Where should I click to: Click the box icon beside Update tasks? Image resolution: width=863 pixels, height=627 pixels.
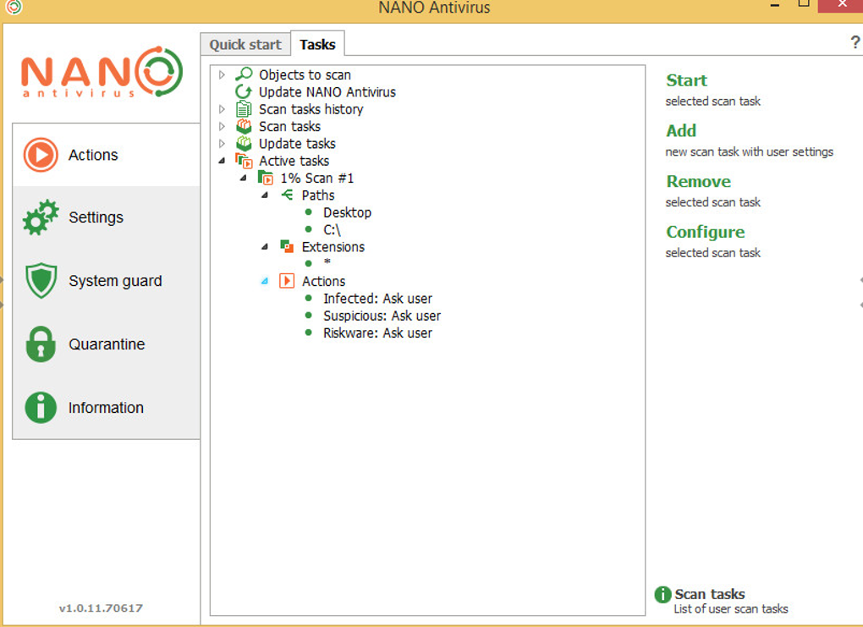[x=244, y=144]
